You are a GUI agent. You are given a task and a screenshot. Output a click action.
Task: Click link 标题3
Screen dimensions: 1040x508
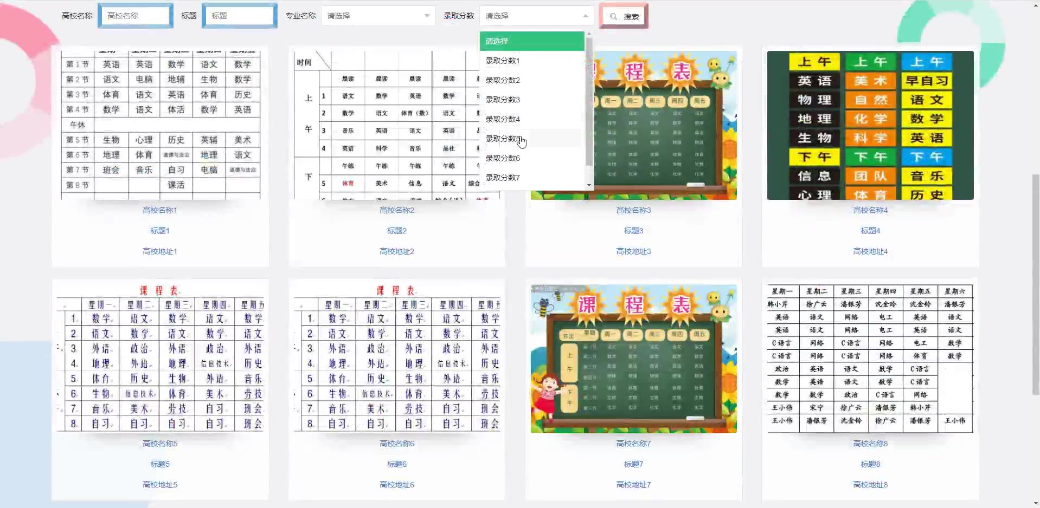(x=633, y=231)
